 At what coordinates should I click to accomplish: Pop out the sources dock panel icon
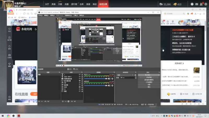(x=82, y=72)
